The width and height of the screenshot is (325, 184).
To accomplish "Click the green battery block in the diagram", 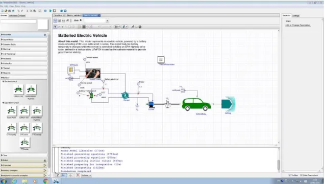I will coord(91,96).
